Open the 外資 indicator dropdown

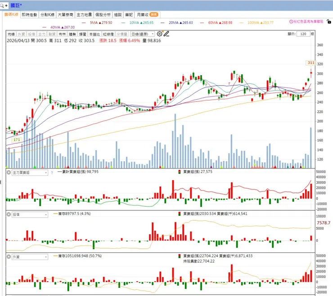tap(30, 257)
